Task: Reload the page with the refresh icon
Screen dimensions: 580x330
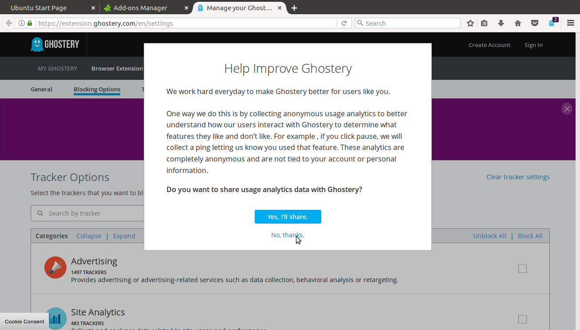Action: coord(344,23)
